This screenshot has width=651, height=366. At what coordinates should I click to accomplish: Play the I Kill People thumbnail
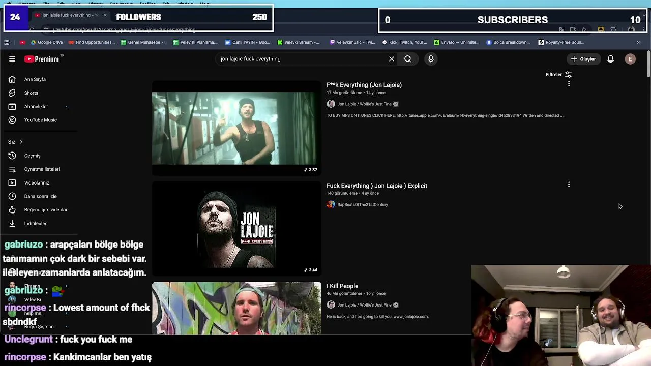pos(236,308)
